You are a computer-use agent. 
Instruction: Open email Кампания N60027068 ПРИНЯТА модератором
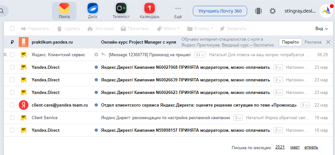[x=185, y=67]
